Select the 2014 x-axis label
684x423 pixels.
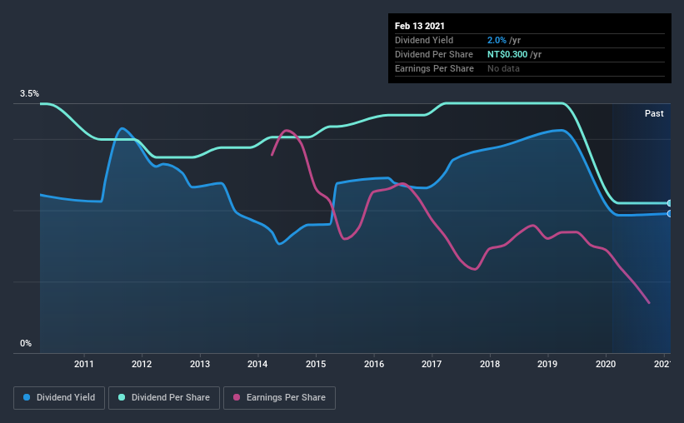click(257, 364)
